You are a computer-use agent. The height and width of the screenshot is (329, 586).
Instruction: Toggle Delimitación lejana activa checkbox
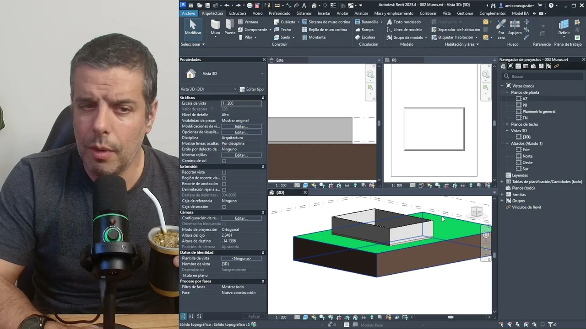[x=224, y=190]
